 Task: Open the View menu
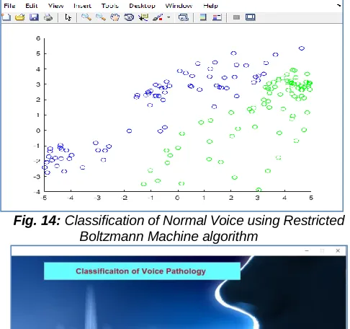point(55,6)
